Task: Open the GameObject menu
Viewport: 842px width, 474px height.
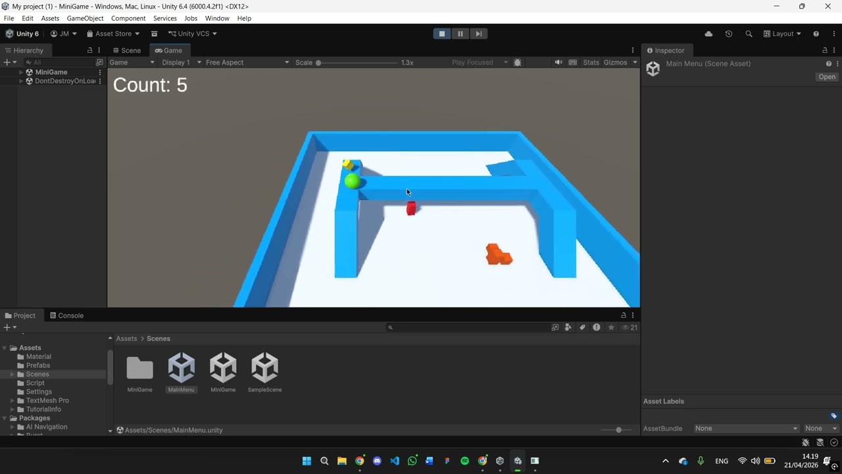Action: click(85, 18)
